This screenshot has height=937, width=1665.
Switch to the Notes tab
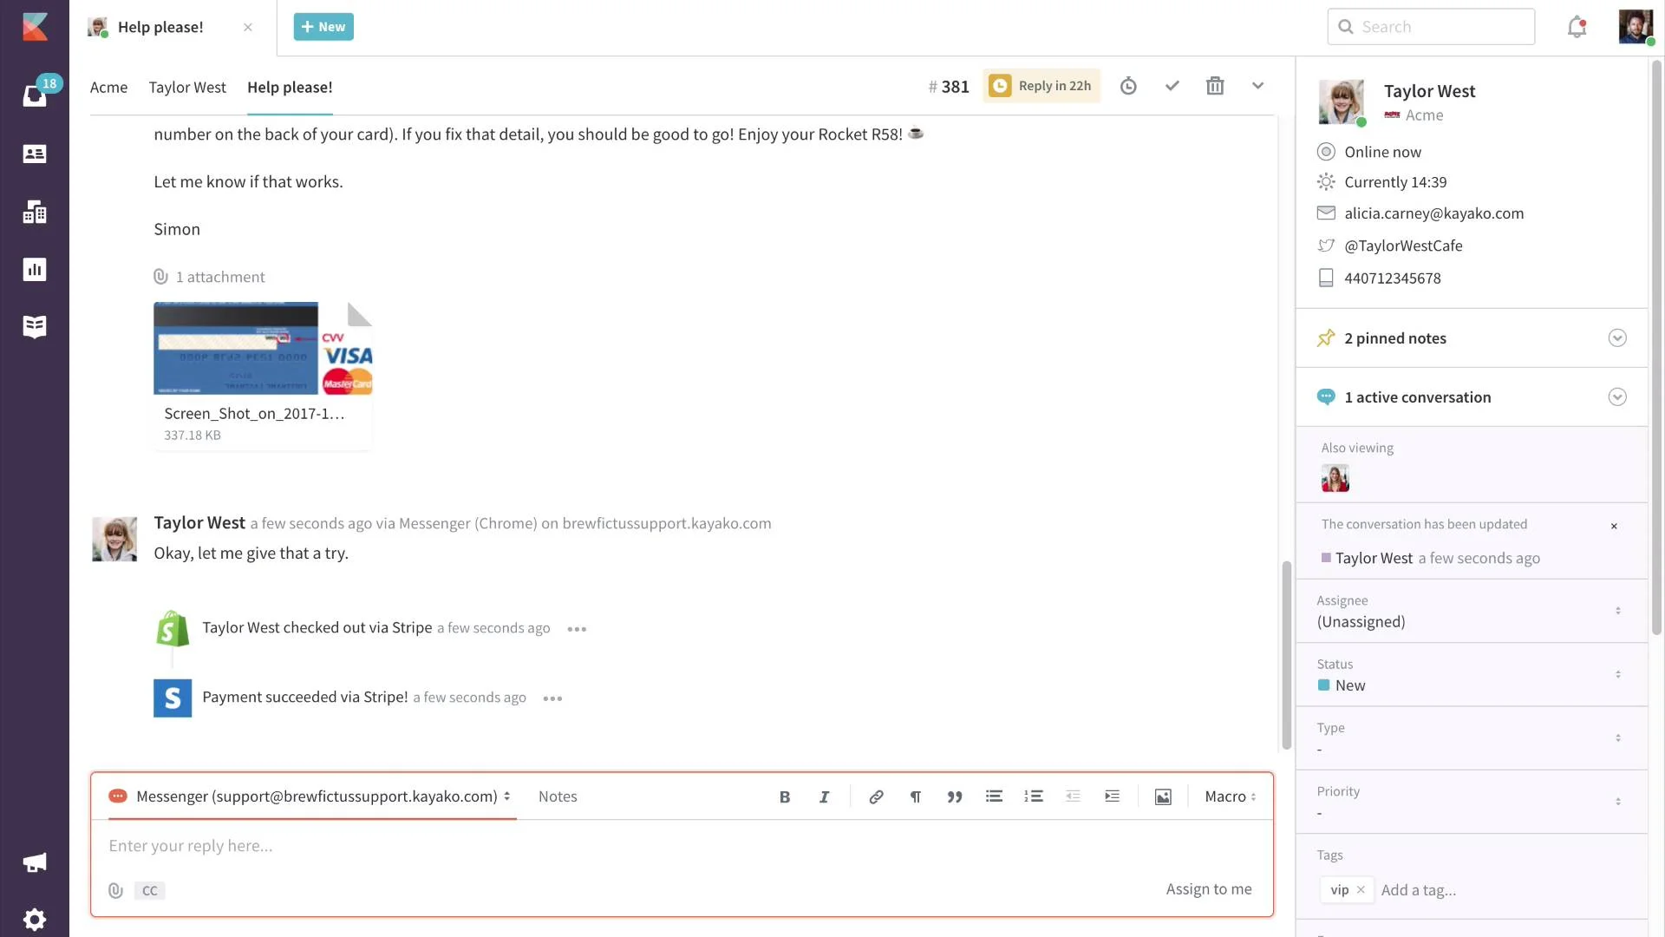(558, 796)
